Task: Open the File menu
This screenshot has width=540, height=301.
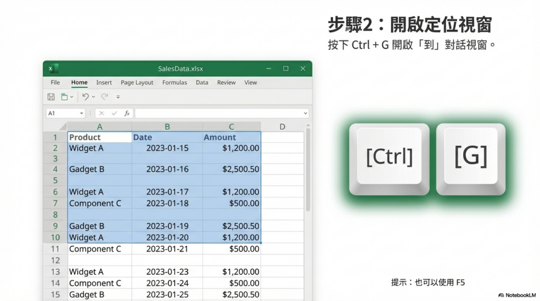Action: coord(55,83)
